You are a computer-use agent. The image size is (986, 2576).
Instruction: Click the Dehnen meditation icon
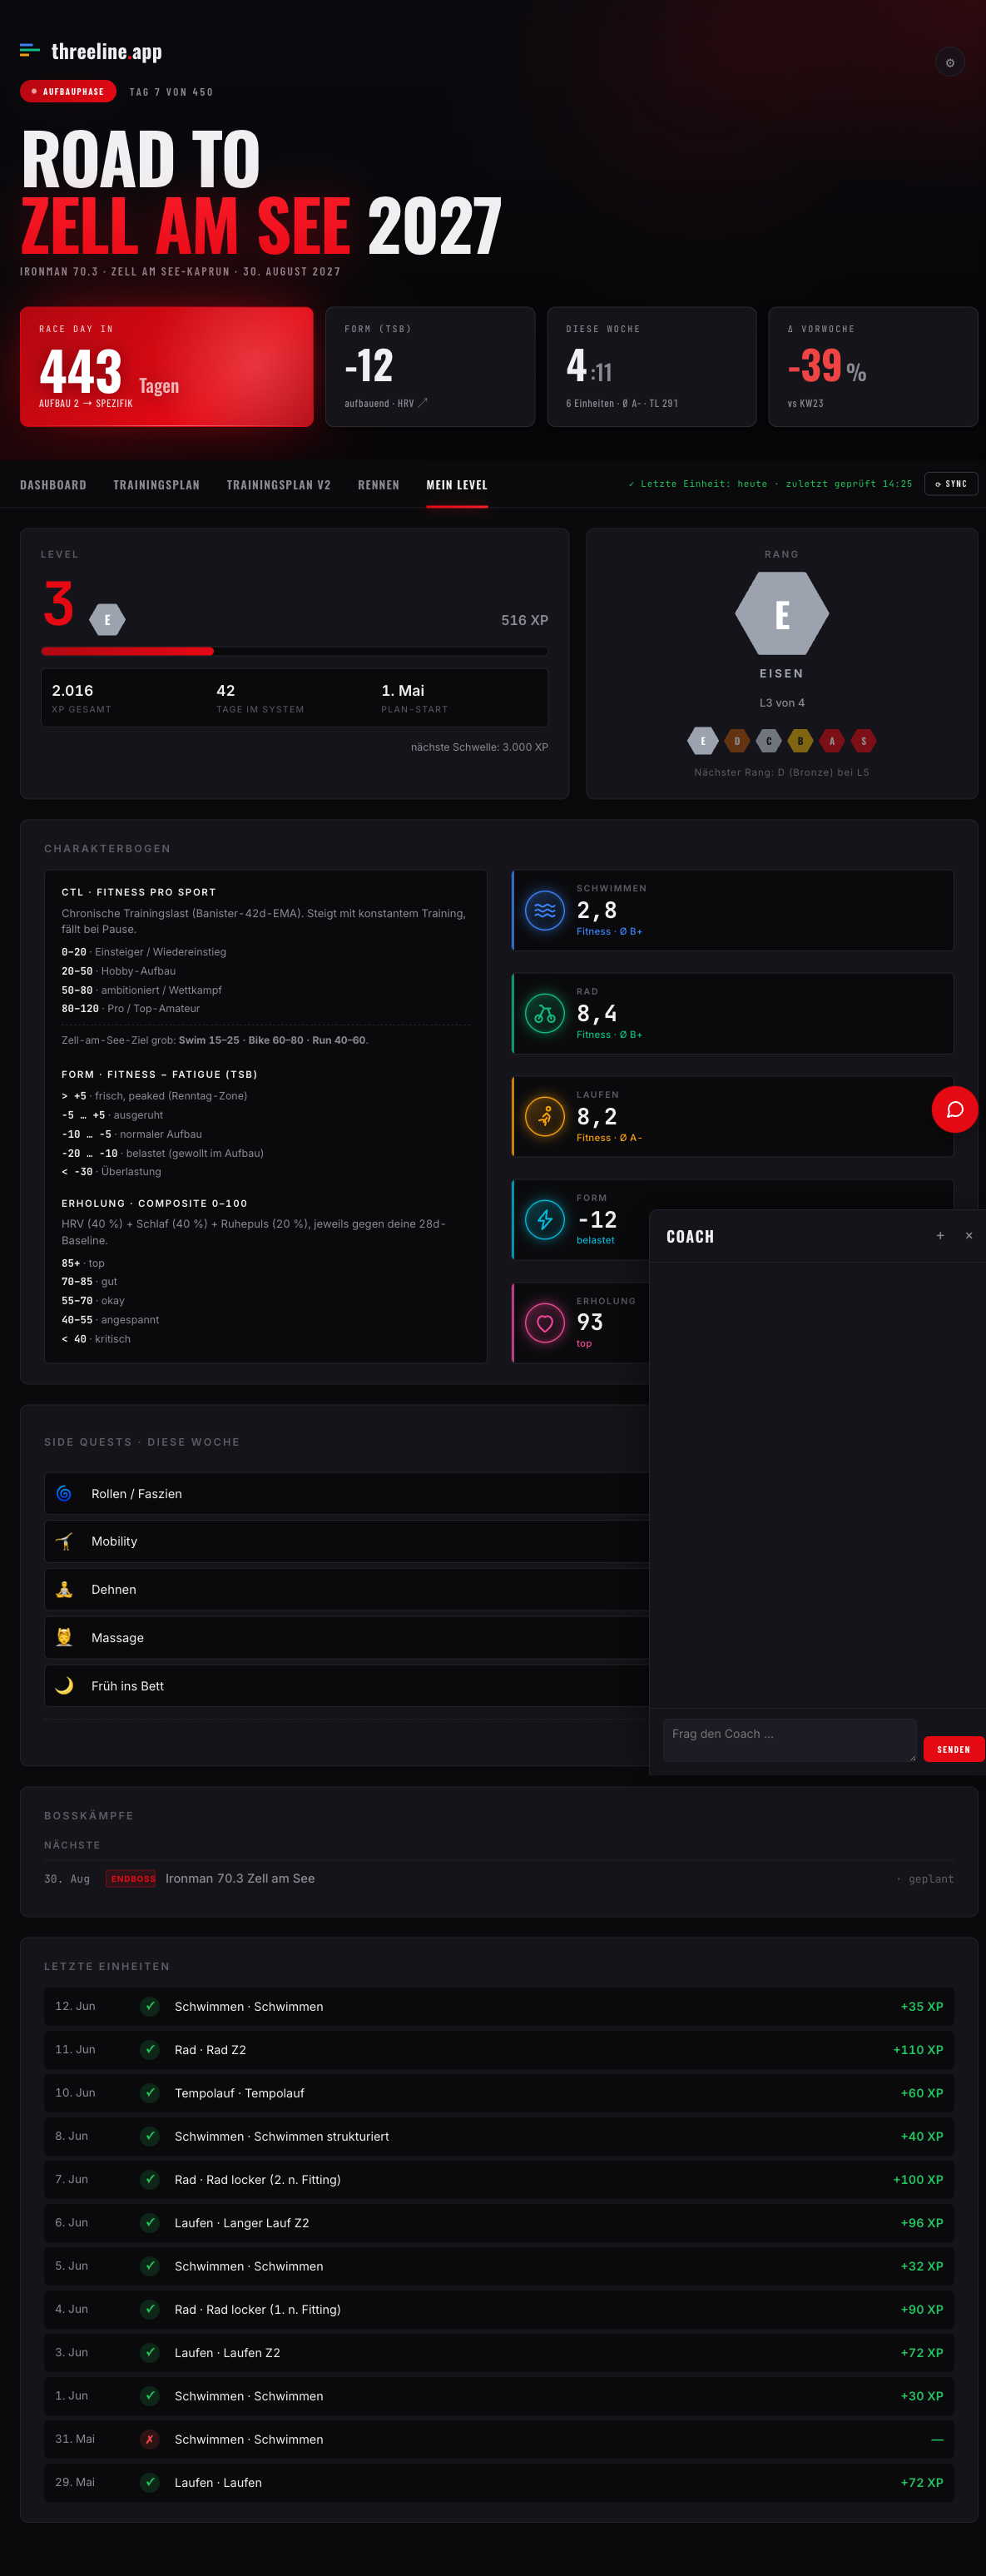(x=64, y=1589)
